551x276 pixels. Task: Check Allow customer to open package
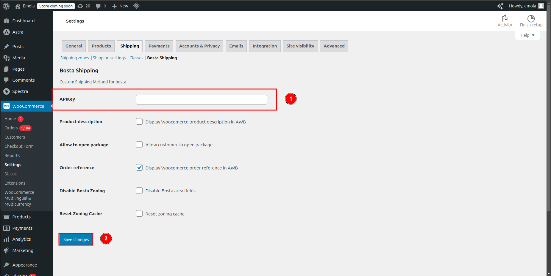click(x=139, y=145)
